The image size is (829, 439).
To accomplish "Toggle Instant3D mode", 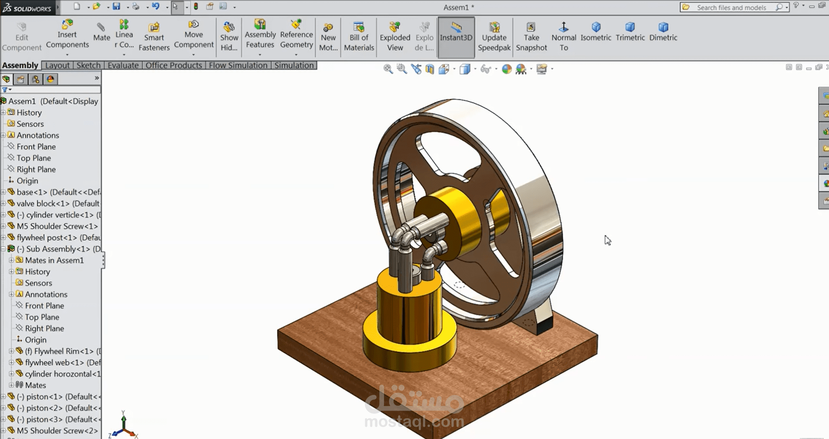I will click(x=456, y=37).
